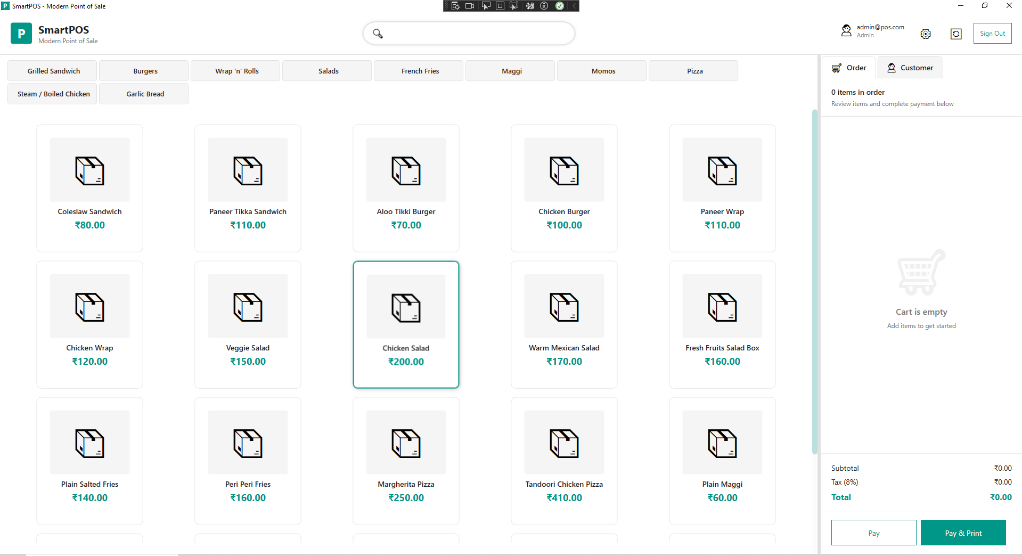Viewport: 1022px width, 556px height.
Task: Select the Garlic Bread category
Action: click(x=145, y=94)
